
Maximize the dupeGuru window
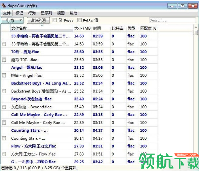click(x=183, y=6)
